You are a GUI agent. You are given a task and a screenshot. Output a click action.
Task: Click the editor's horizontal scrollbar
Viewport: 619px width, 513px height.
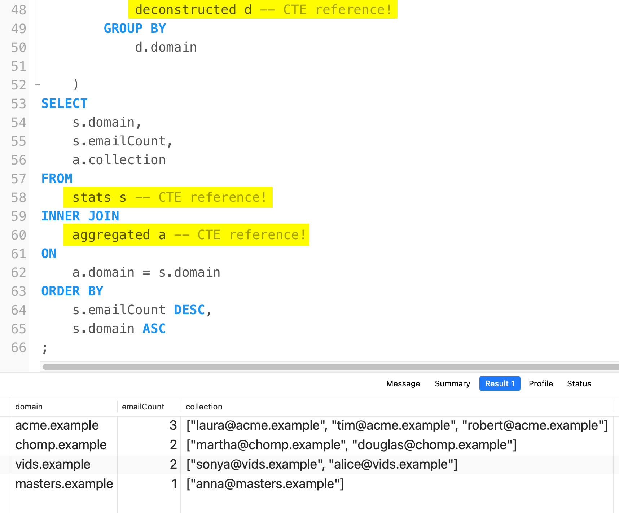(x=325, y=367)
